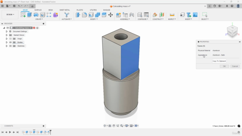Open the Display Settings dropdown

tap(127, 126)
